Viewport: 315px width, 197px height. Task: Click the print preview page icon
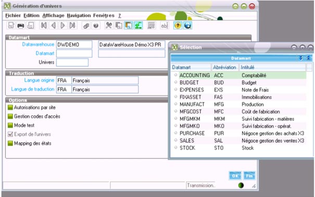point(31,26)
